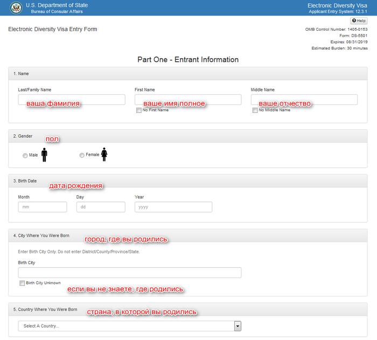This screenshot has height=340, width=377.
Task: Open the Help button
Action: [359, 20]
